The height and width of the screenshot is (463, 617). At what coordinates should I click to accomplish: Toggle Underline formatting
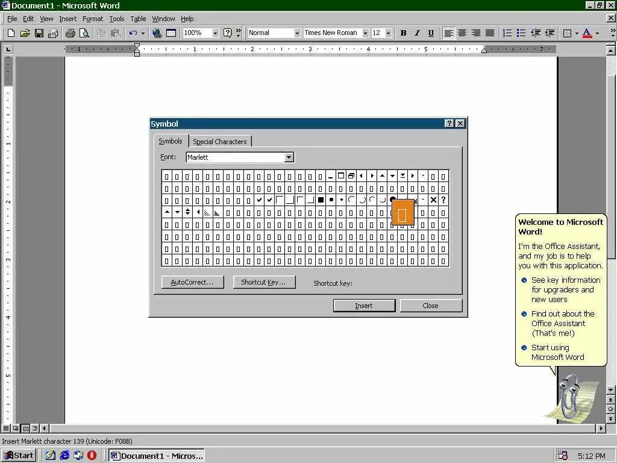(431, 33)
